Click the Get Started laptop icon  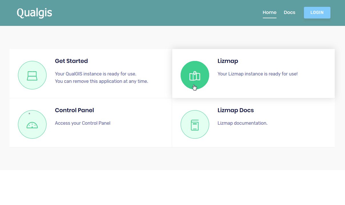click(32, 75)
